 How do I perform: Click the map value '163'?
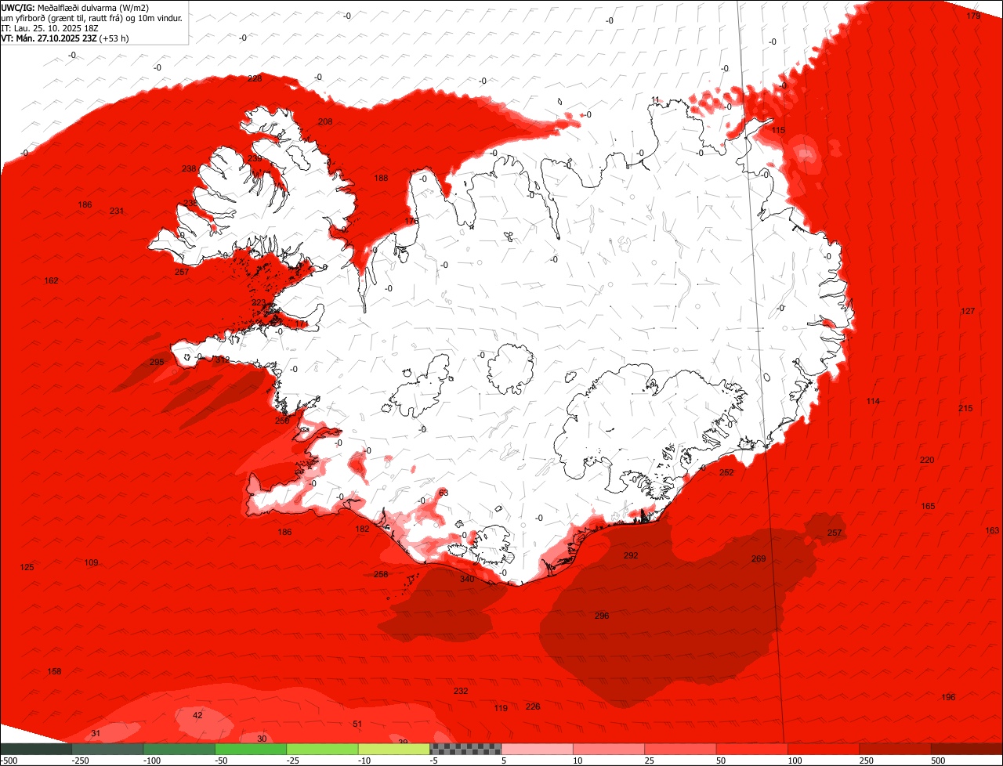point(992,530)
